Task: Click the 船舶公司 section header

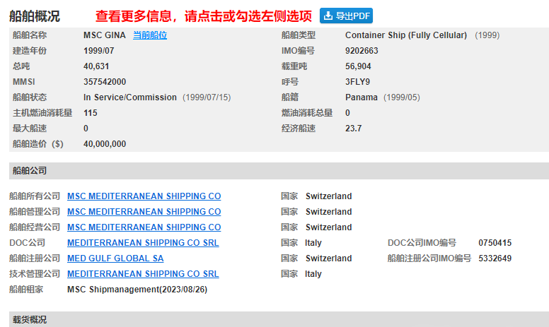Action: click(x=279, y=171)
